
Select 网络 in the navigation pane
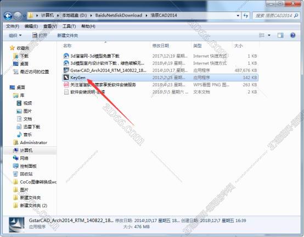(21, 158)
